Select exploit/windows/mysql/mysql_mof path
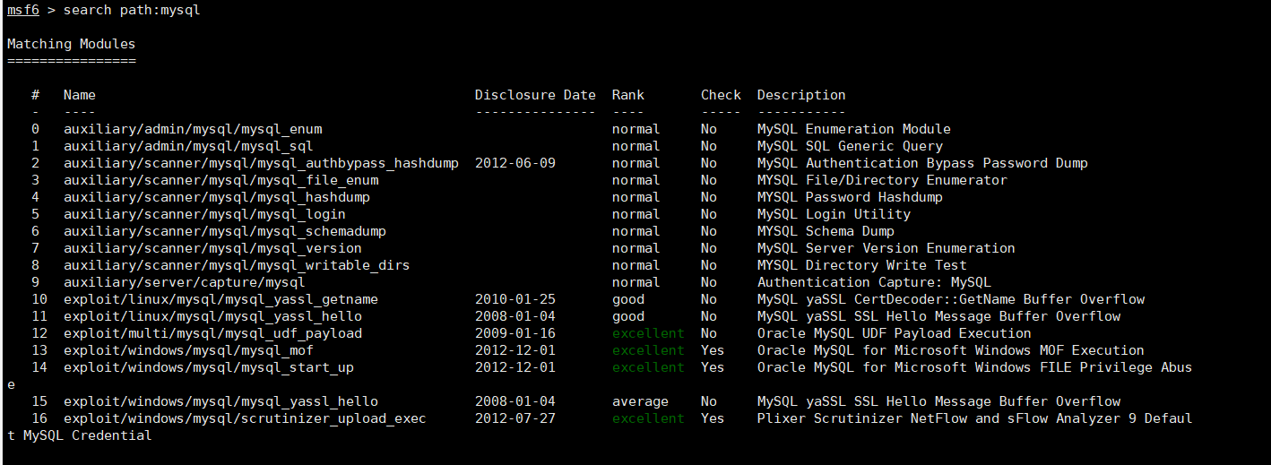Image resolution: width=1271 pixels, height=465 pixels. tap(188, 350)
